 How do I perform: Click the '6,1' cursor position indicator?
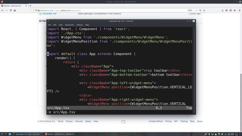[159, 108]
